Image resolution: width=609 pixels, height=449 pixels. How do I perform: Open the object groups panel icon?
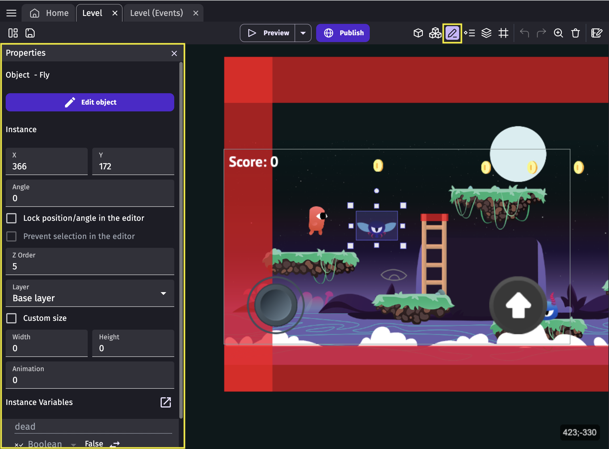(435, 33)
